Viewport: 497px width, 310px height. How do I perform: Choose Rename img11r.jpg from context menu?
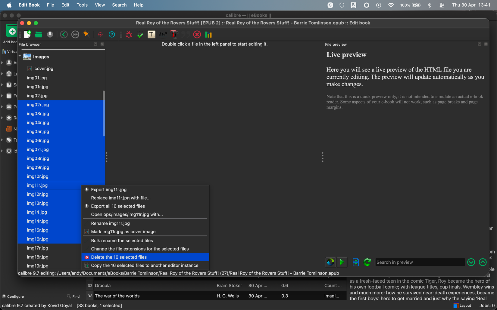coord(145,223)
